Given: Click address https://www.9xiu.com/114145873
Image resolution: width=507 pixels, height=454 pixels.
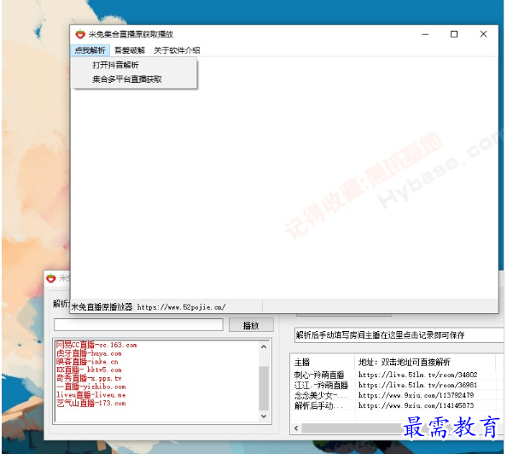Looking at the screenshot, I should [x=417, y=405].
